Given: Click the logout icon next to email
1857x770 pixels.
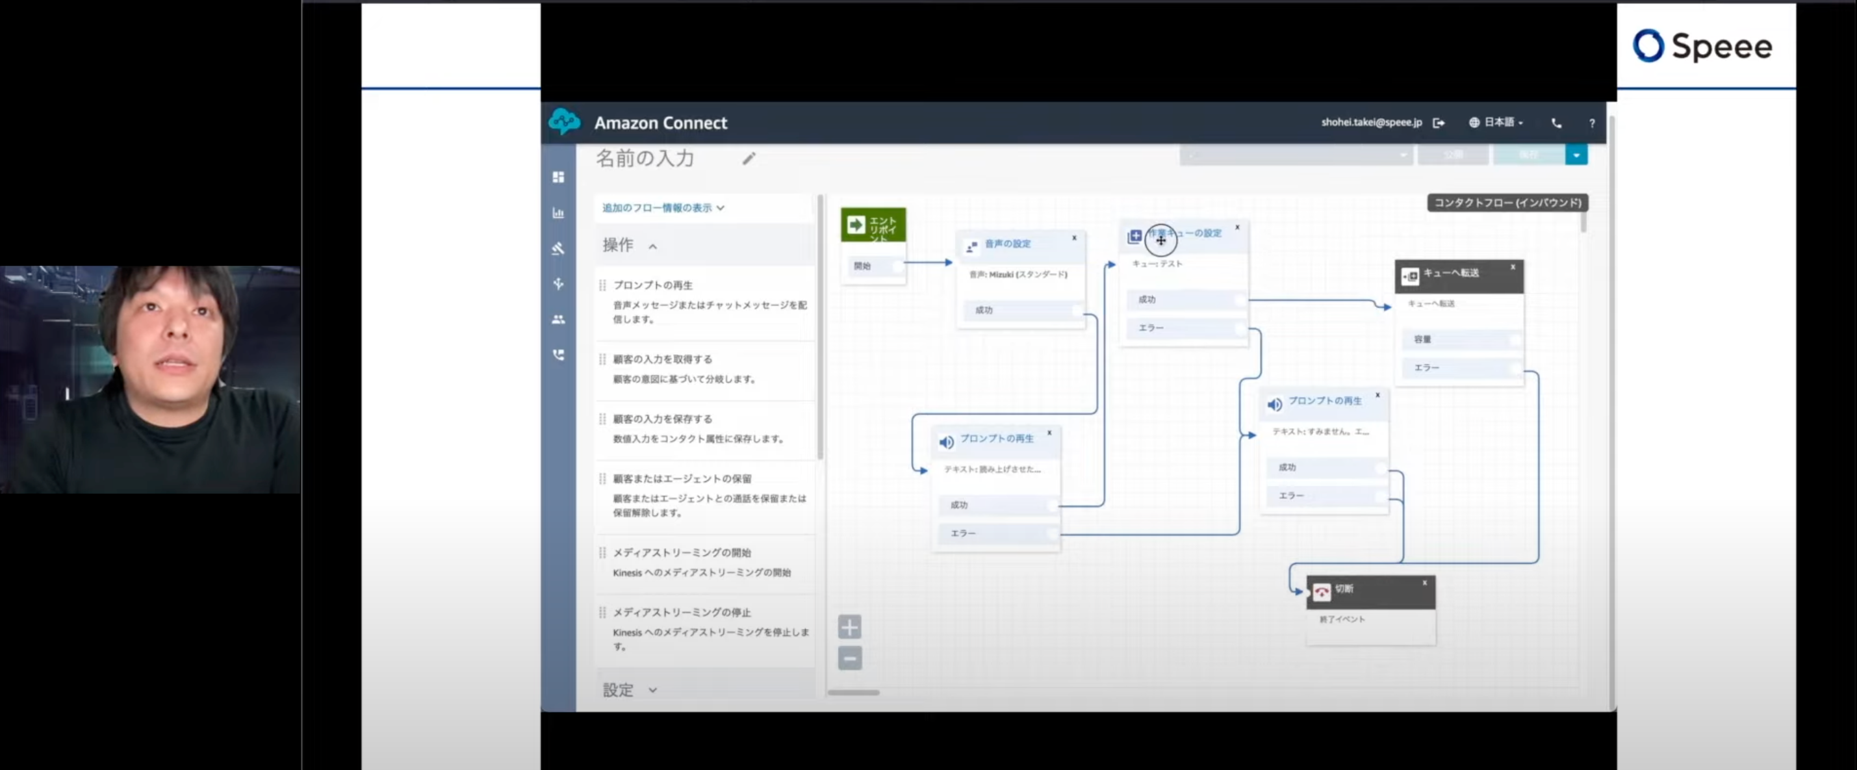Looking at the screenshot, I should (x=1438, y=123).
